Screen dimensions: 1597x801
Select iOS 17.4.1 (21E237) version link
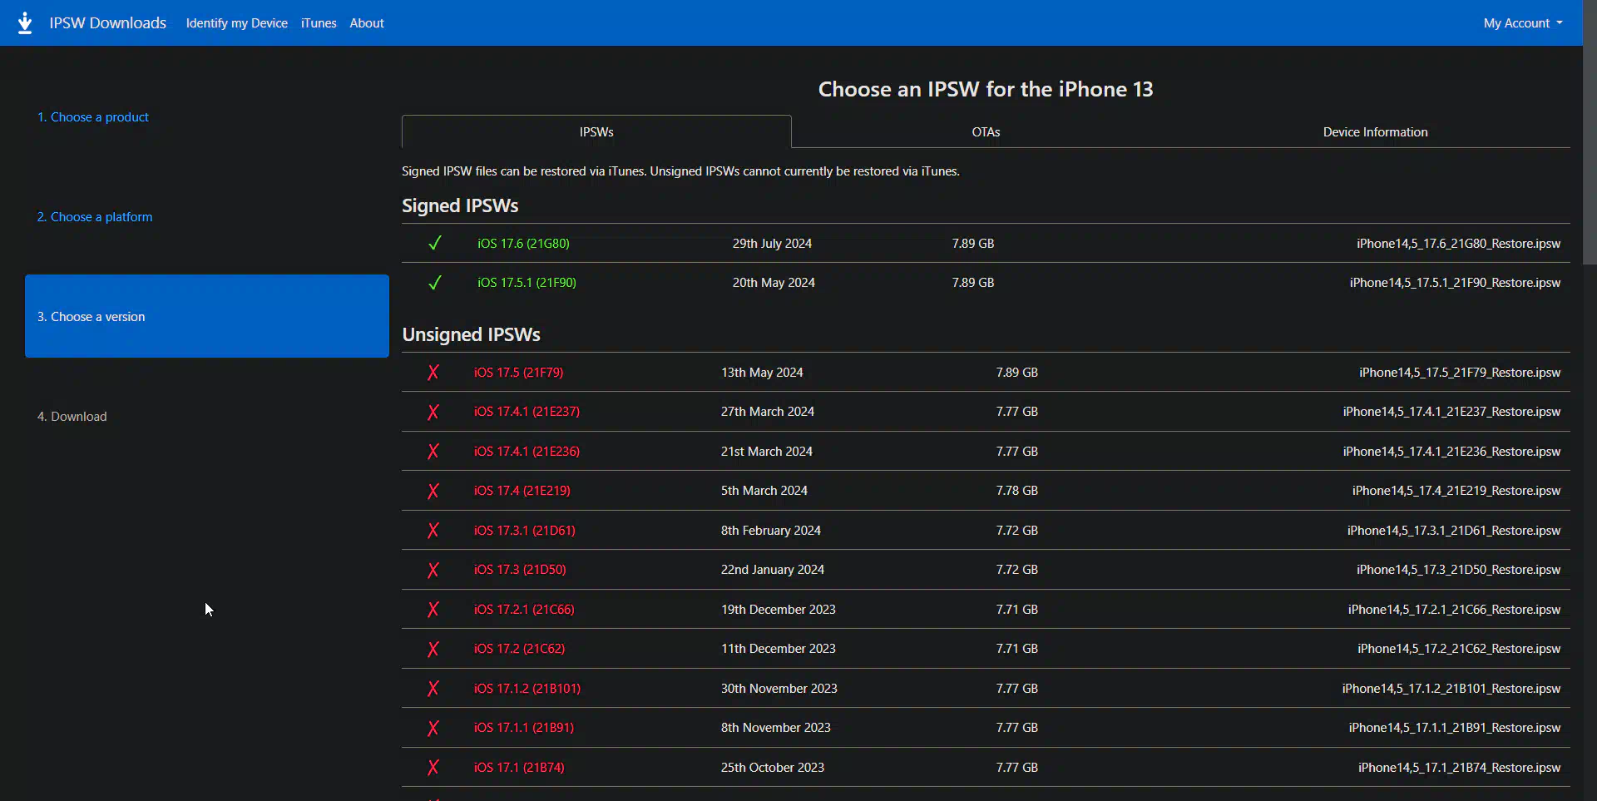tap(527, 412)
